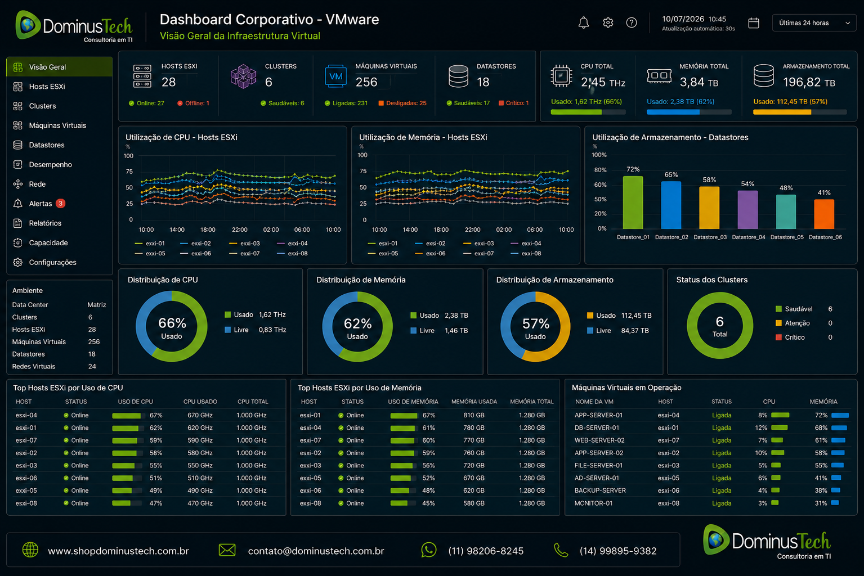Sort by USO DE CPU column header

click(x=135, y=402)
